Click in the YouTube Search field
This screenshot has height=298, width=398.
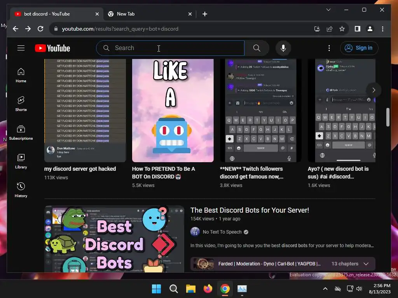tap(170, 48)
